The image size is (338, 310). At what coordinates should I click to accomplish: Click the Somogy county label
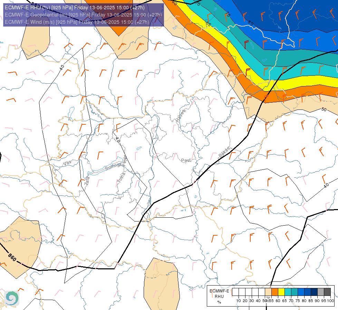pos(113,166)
